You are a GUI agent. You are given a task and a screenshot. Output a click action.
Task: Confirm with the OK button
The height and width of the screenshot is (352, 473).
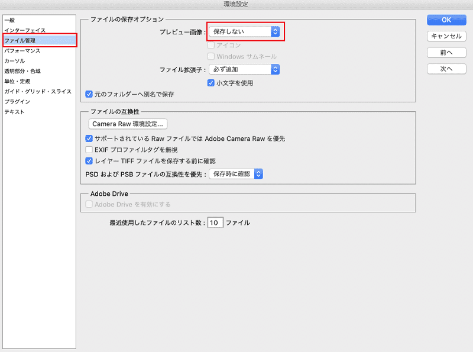pos(446,20)
